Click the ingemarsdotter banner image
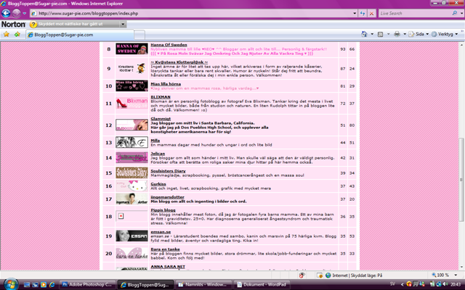This screenshot has height=290, width=465. [x=132, y=199]
